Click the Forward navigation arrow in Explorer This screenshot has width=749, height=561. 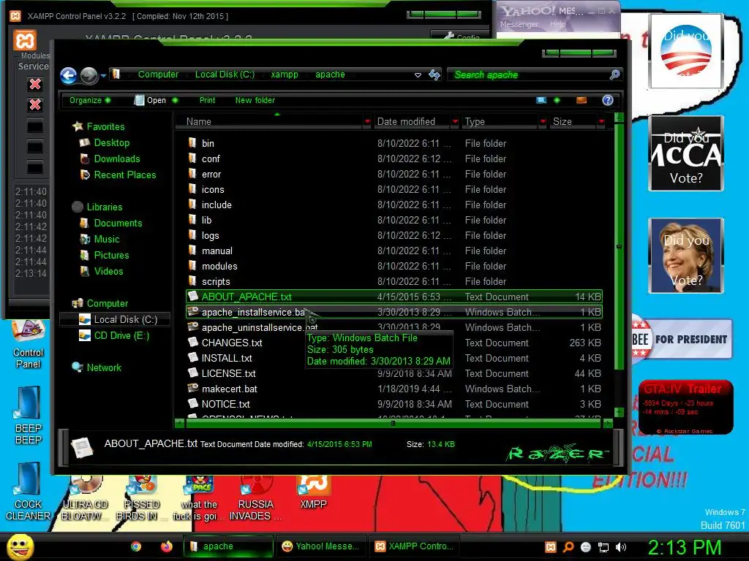(x=89, y=75)
